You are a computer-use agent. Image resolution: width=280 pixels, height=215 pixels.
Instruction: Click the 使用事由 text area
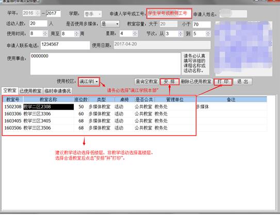point(106,63)
